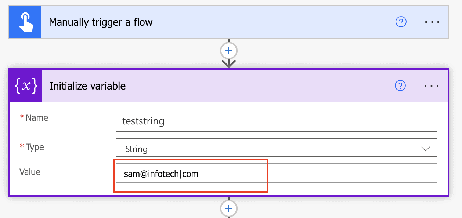Open help for Initialize variable
Screen dimensions: 462x218
pyautogui.click(x=400, y=86)
